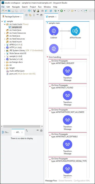Close the sample editor tab
The height and width of the screenshot is (184, 95).
pos(56,17)
